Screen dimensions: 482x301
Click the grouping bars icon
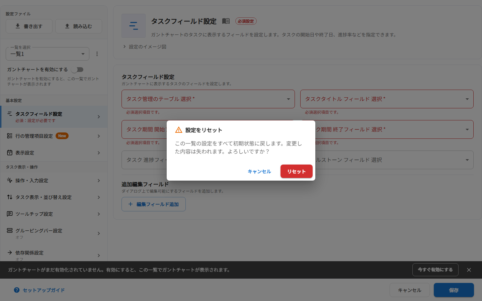tap(10, 230)
